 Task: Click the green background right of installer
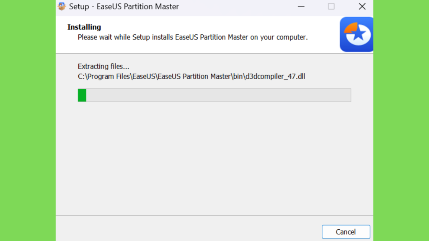(x=401, y=120)
